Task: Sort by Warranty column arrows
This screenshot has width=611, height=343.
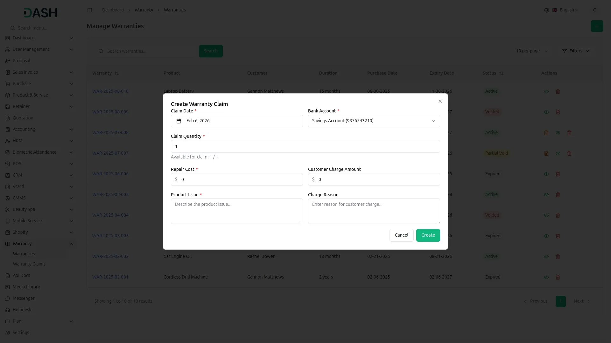Action: point(117,73)
